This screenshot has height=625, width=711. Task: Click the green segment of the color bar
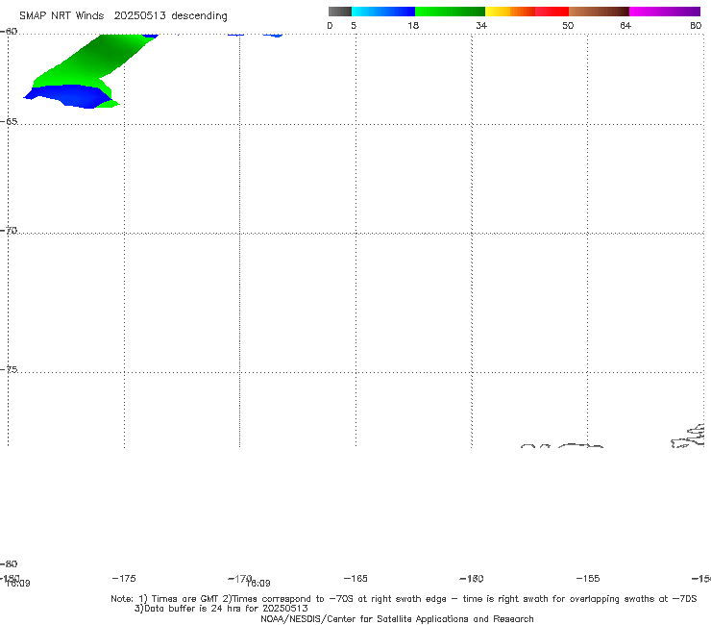(x=450, y=12)
